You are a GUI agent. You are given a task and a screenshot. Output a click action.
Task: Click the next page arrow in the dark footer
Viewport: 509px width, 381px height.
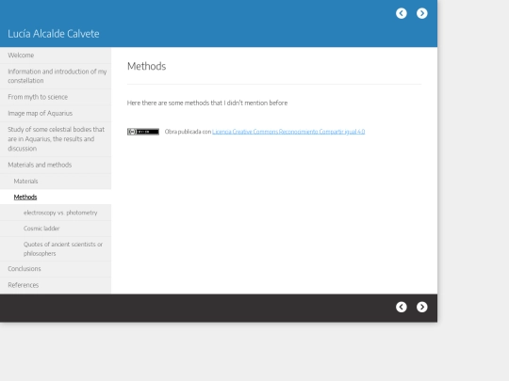pyautogui.click(x=422, y=307)
